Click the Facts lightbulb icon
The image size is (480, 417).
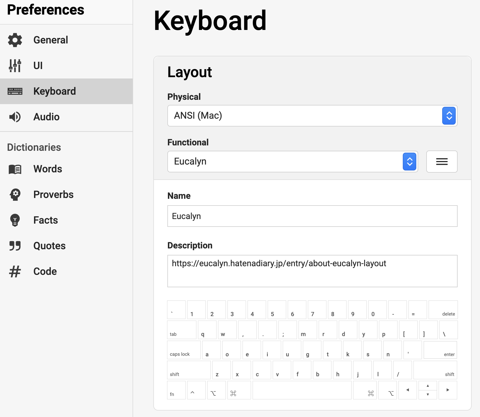pyautogui.click(x=15, y=220)
